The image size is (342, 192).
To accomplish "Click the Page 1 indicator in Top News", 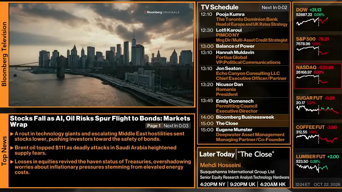I will click(x=154, y=126).
